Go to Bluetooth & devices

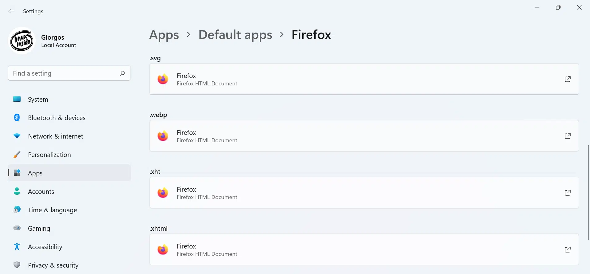tap(69, 118)
